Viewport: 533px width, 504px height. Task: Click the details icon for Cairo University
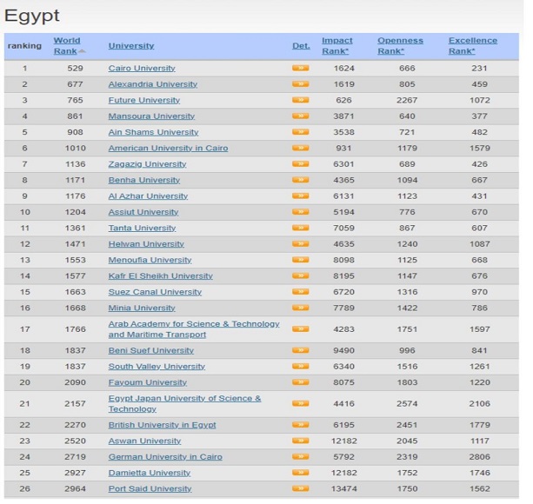(300, 68)
